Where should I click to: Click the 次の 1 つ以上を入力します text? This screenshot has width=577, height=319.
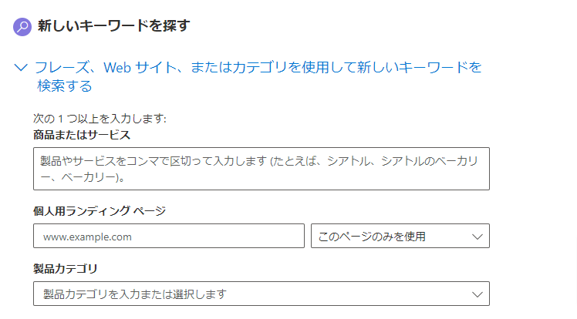coord(100,119)
